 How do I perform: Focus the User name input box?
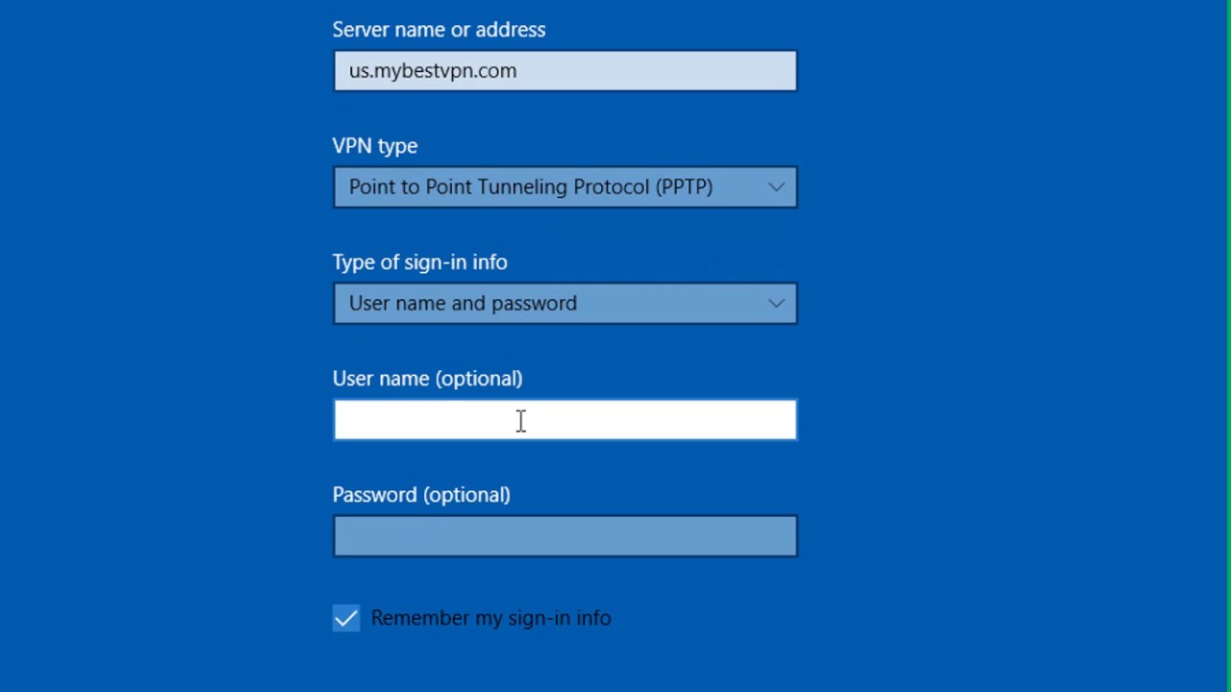click(x=565, y=420)
